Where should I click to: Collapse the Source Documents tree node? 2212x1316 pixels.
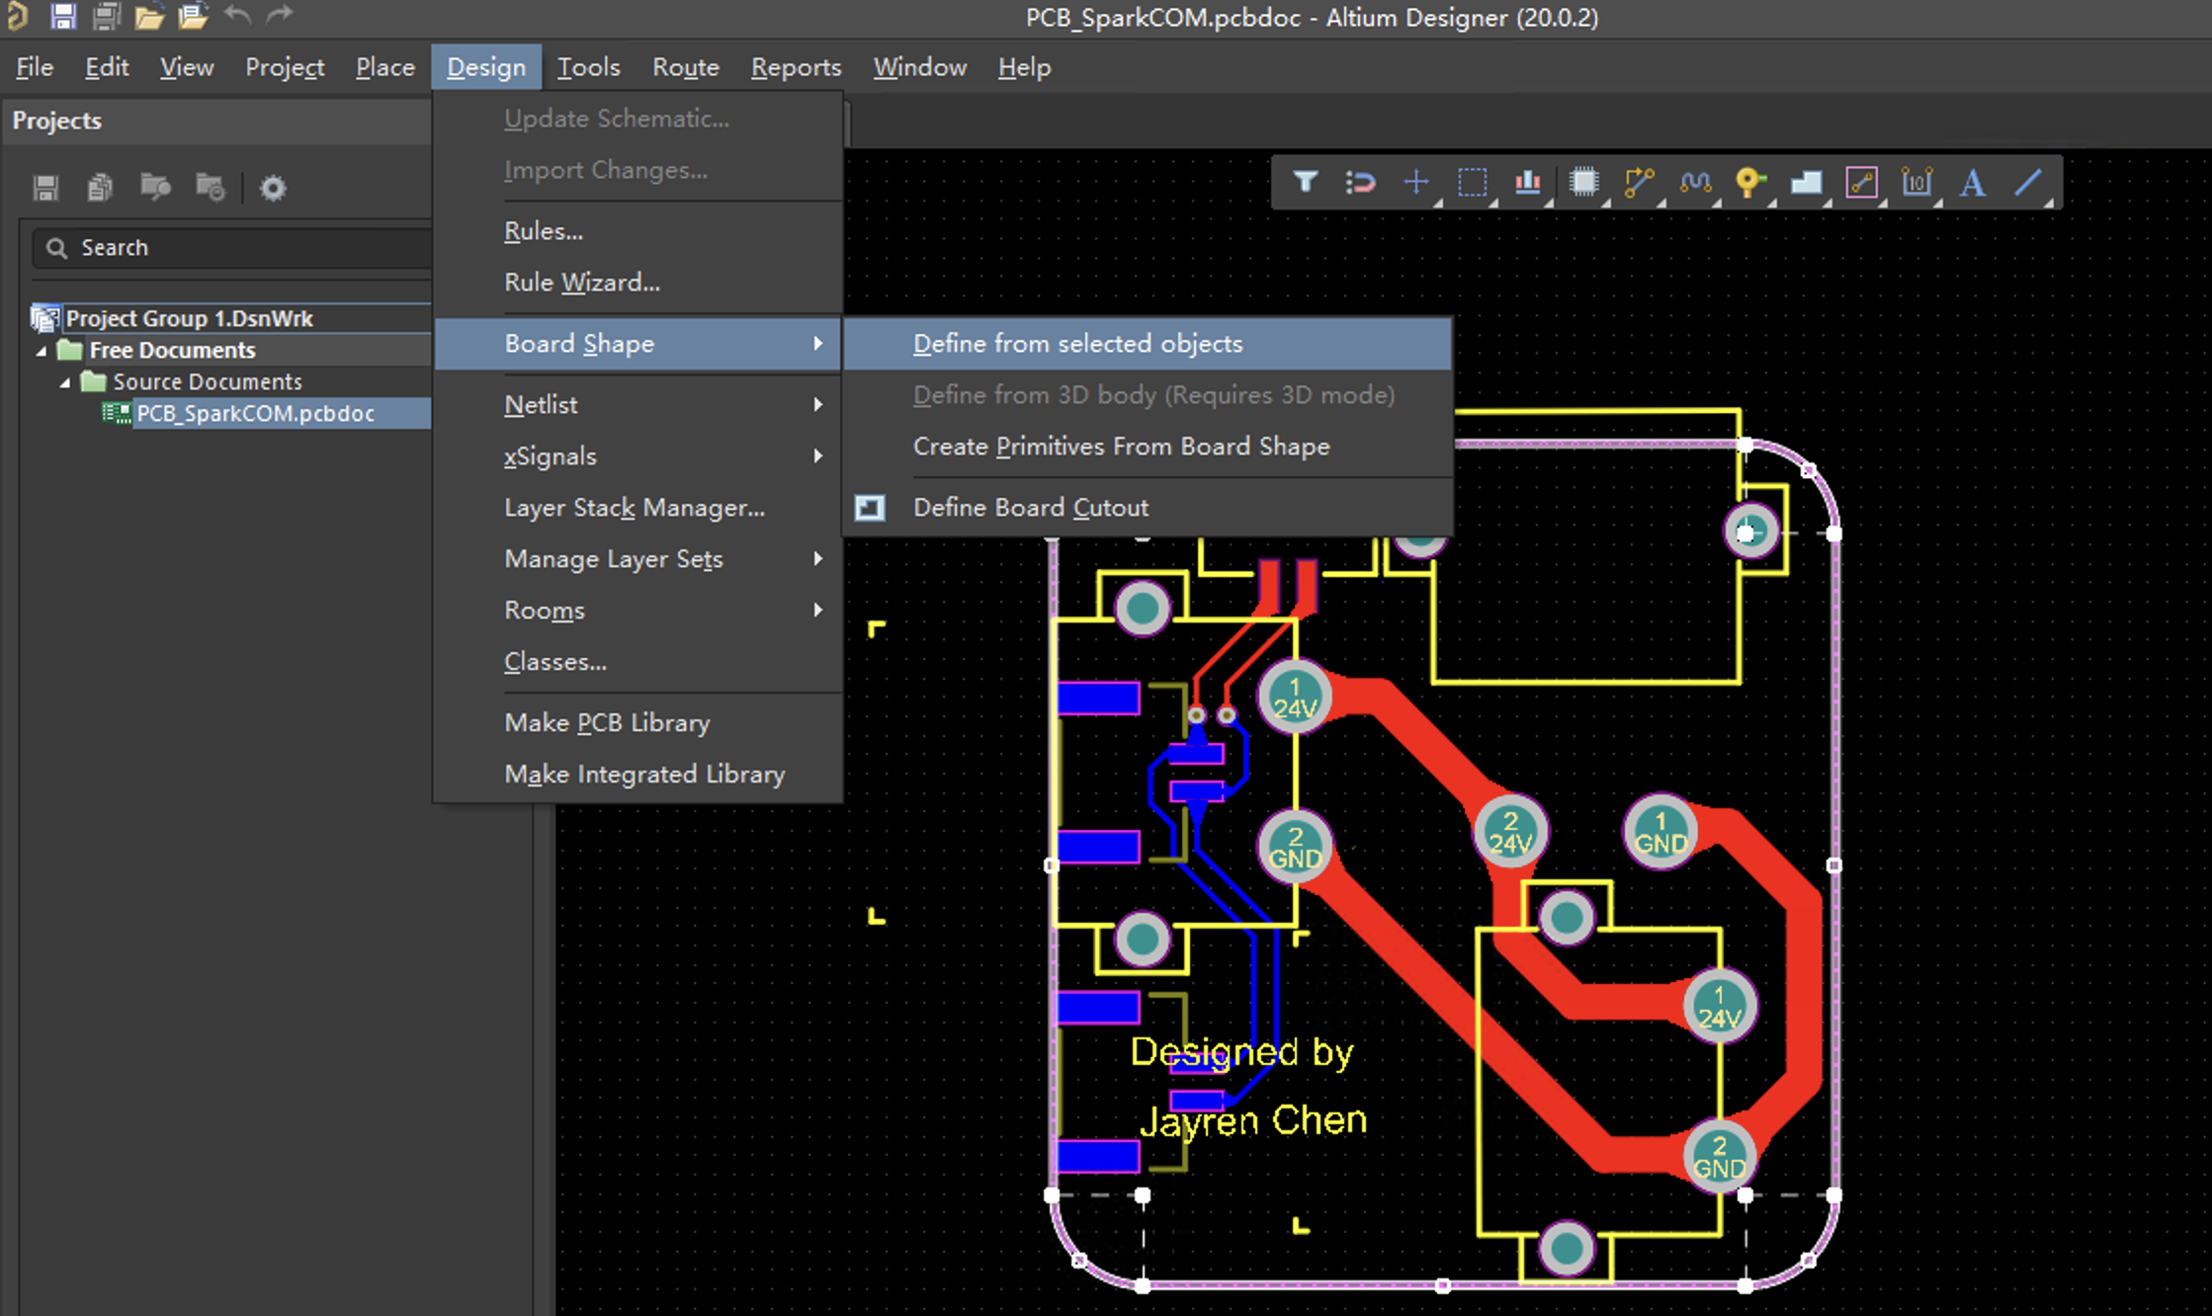(x=64, y=382)
